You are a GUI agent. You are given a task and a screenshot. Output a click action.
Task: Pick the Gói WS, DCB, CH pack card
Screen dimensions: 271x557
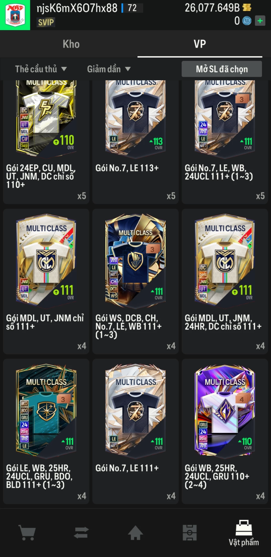pos(135,281)
